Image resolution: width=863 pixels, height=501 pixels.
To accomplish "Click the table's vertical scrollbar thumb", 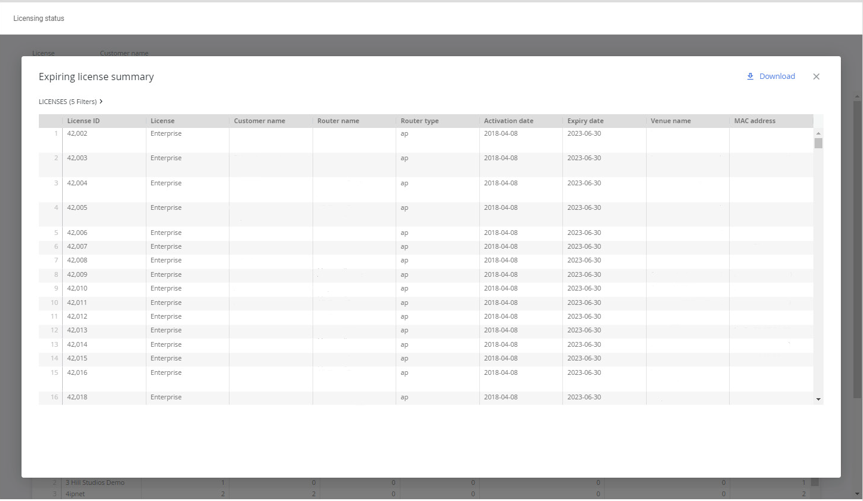I will pos(818,143).
